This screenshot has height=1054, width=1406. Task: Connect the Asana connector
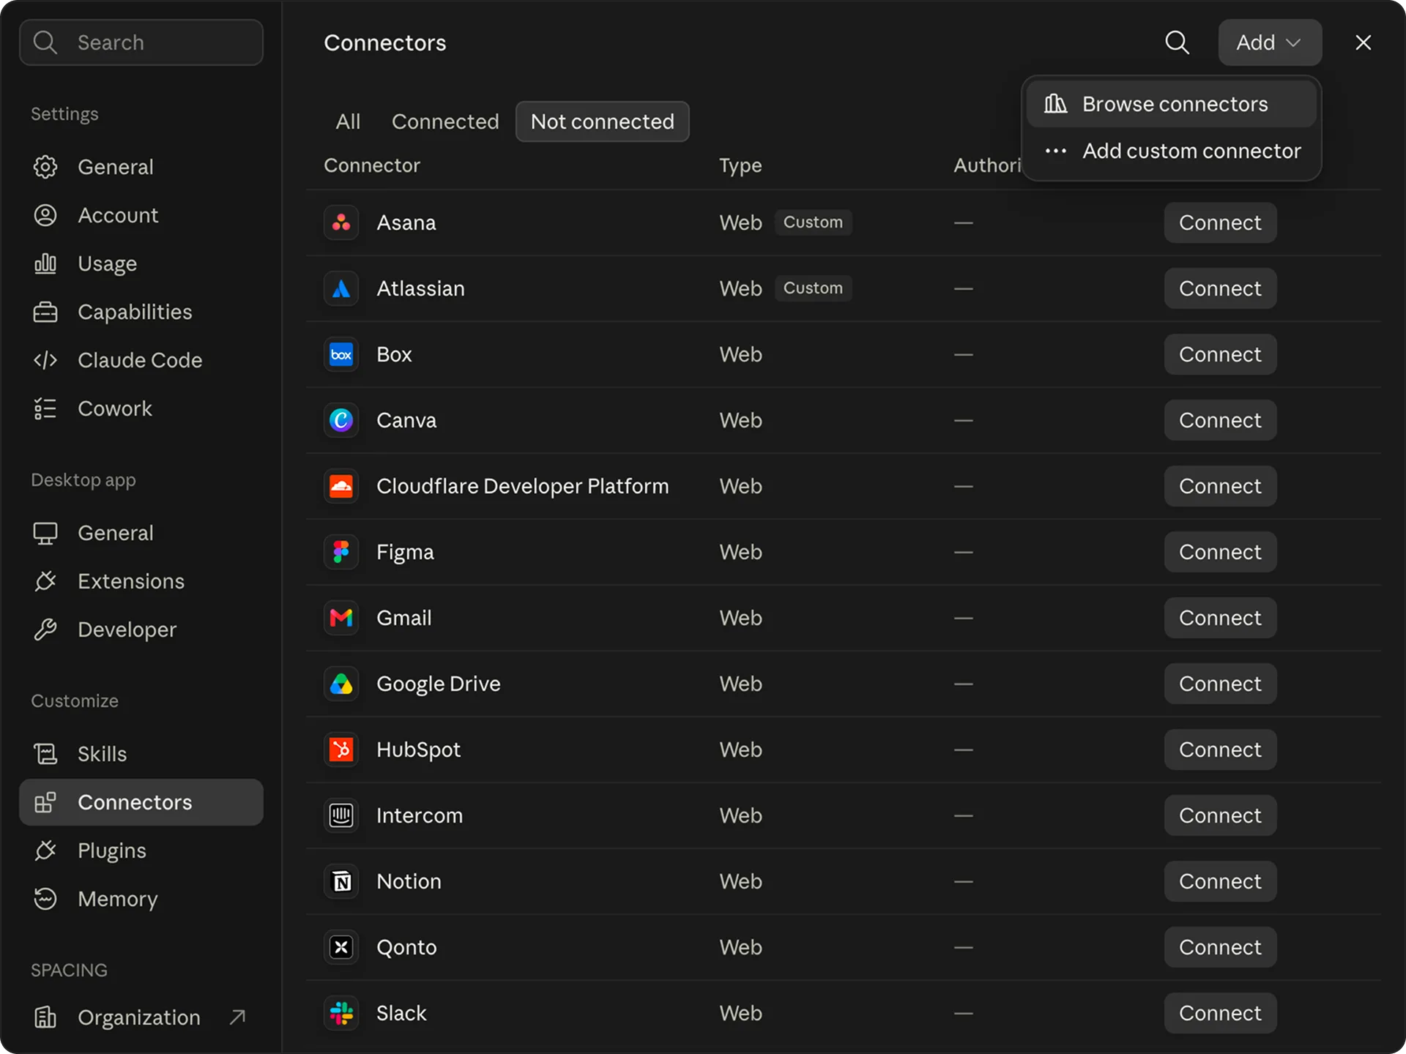(1220, 223)
